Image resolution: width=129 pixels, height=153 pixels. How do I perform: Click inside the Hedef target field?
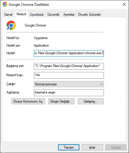coord(69,53)
